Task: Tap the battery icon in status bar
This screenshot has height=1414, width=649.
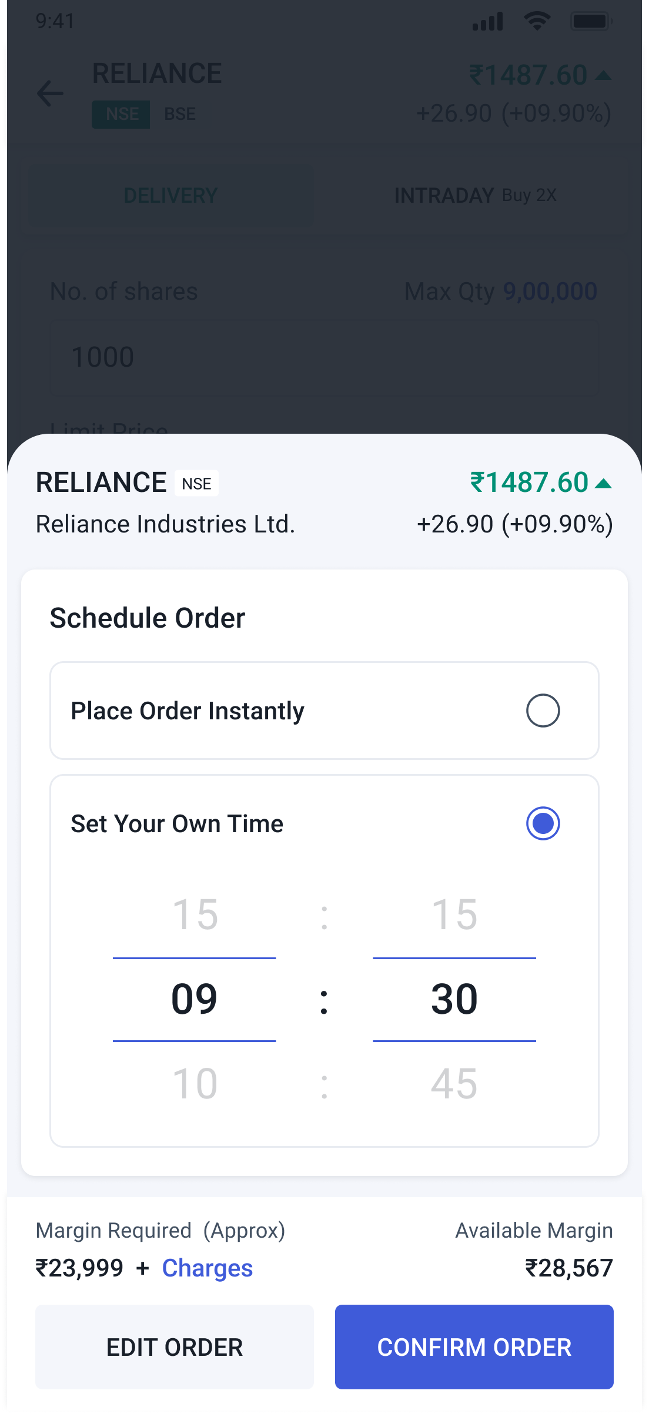Action: pos(591,22)
